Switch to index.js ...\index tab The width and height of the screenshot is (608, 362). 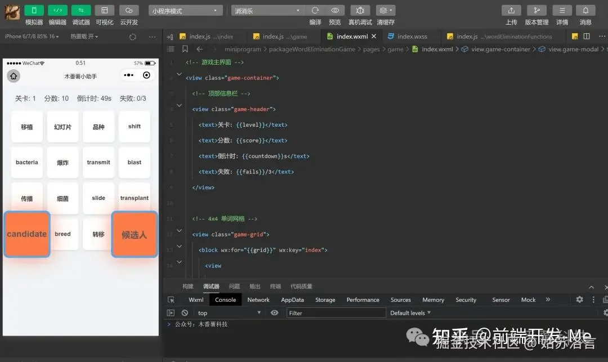(206, 37)
